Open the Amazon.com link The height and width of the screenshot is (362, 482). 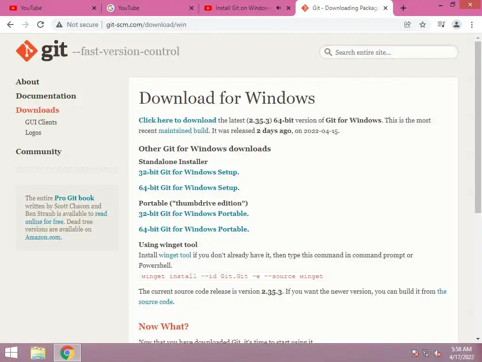(43, 238)
